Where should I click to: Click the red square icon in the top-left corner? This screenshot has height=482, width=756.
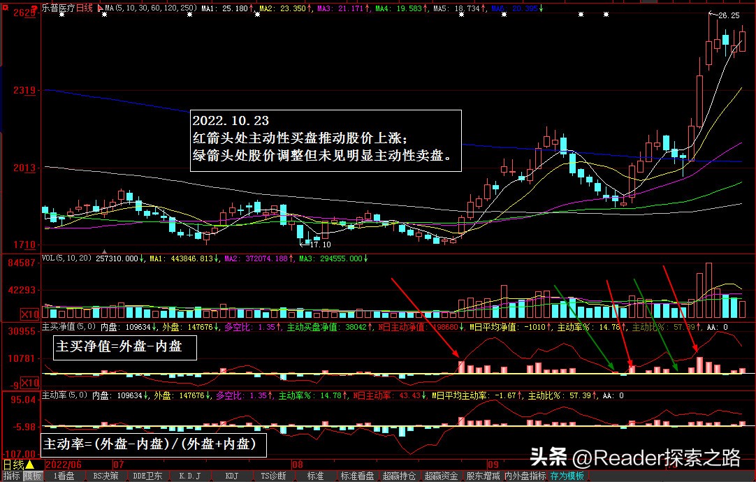pyautogui.click(x=6, y=8)
